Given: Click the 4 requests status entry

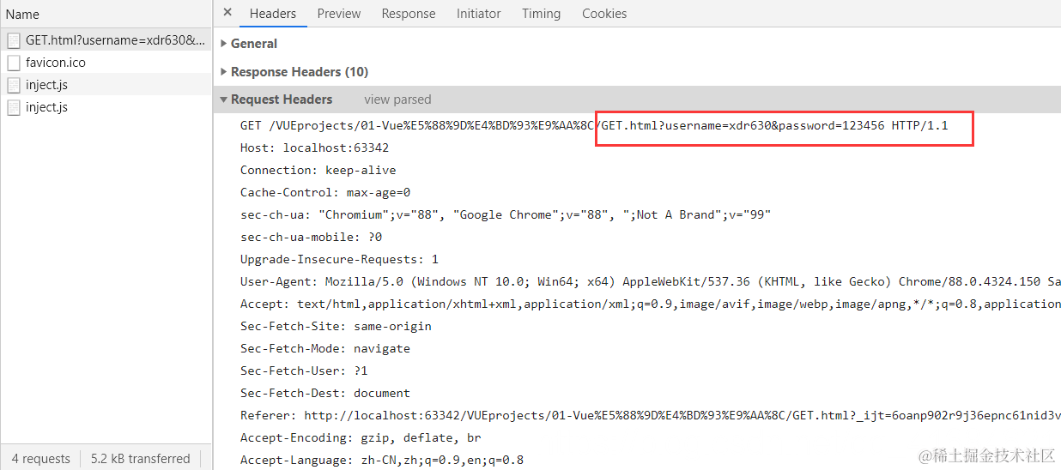Looking at the screenshot, I should 41,459.
